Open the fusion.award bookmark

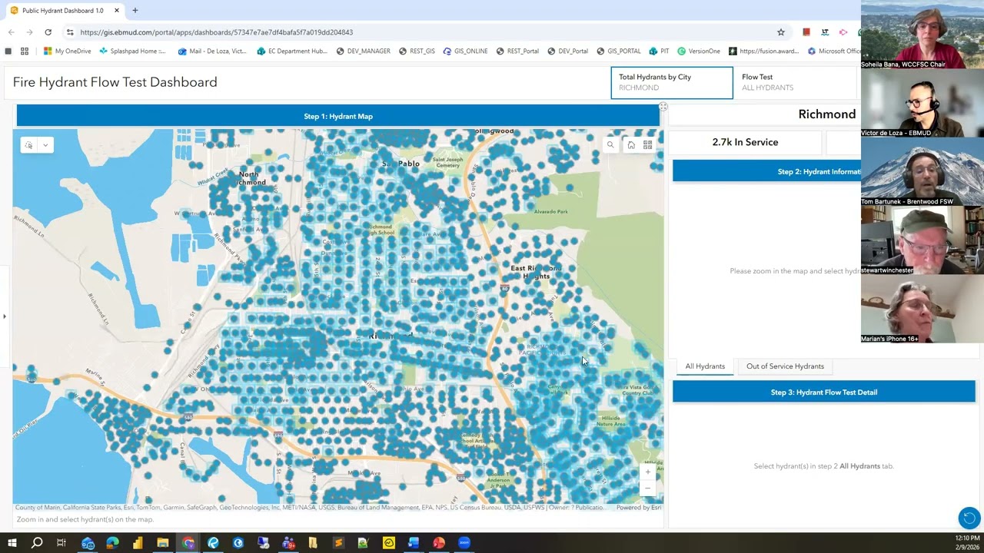pos(764,51)
